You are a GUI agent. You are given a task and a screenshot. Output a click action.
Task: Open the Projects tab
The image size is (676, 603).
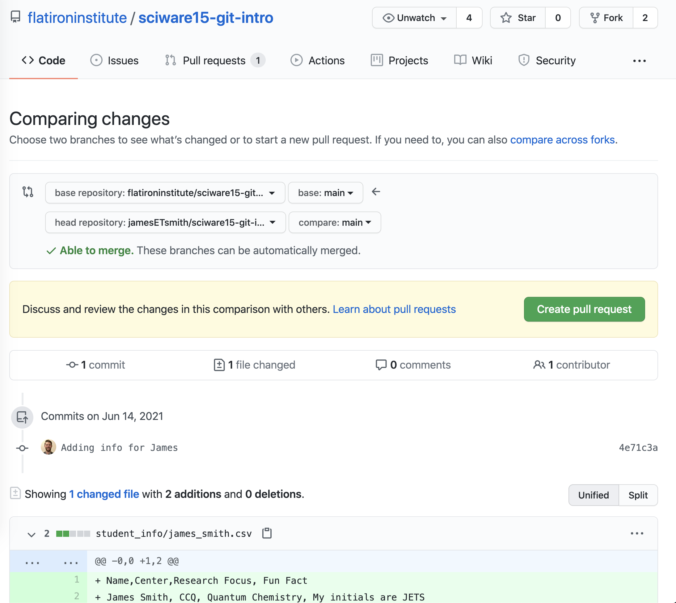pyautogui.click(x=399, y=61)
